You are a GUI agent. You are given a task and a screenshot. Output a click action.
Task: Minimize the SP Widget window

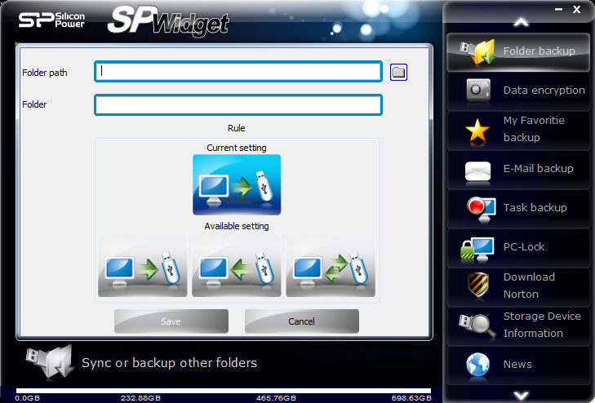(558, 10)
